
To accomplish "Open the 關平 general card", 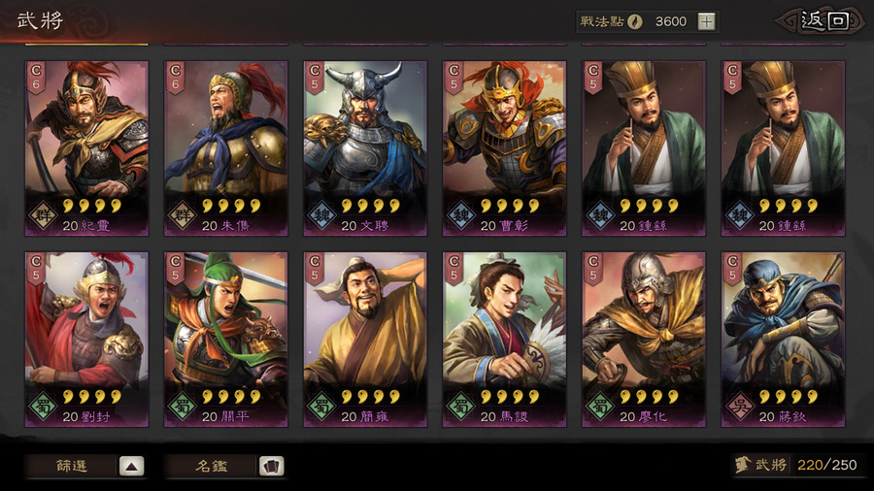I will point(225,340).
